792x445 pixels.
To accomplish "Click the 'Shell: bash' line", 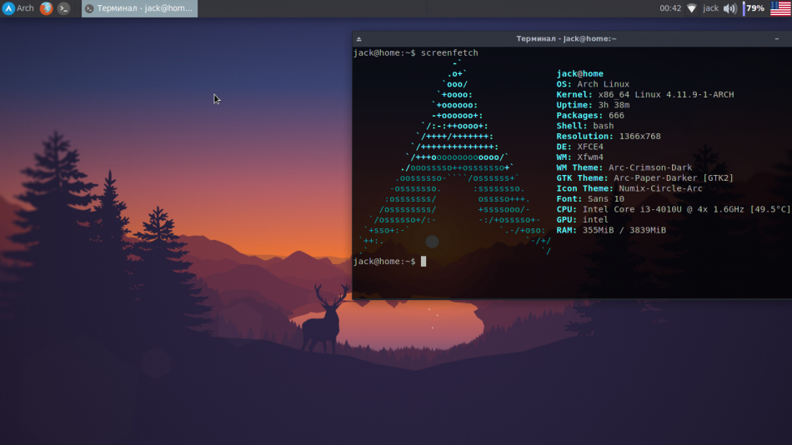I will [x=585, y=126].
